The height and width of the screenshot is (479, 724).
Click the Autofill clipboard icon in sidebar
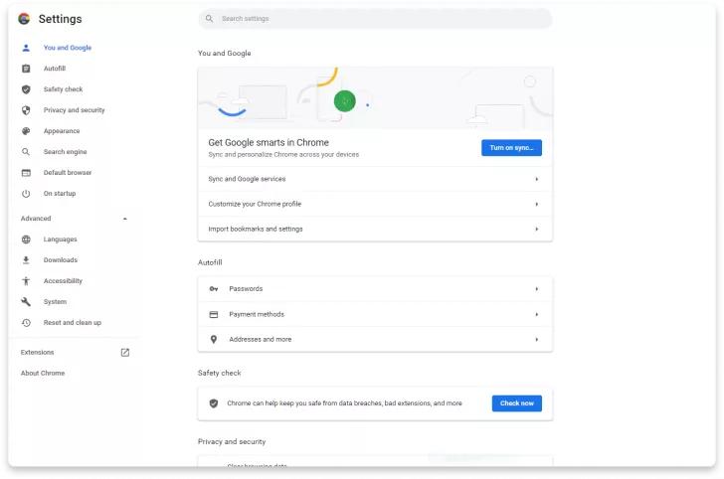click(x=26, y=69)
